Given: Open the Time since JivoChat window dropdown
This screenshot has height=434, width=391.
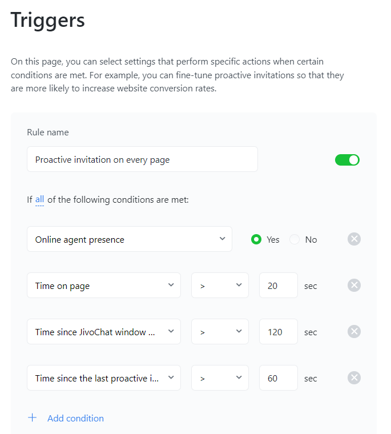Looking at the screenshot, I should (104, 332).
